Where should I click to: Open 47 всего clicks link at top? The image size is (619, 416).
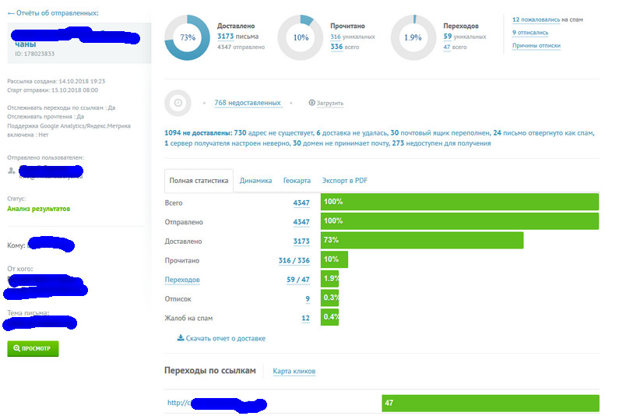455,47
